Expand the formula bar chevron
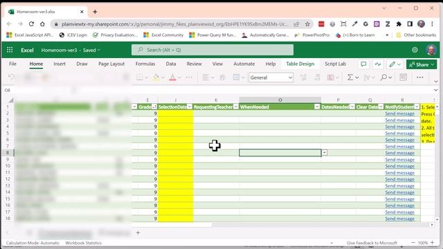Screen dimensions: 443x249 tap(435, 90)
